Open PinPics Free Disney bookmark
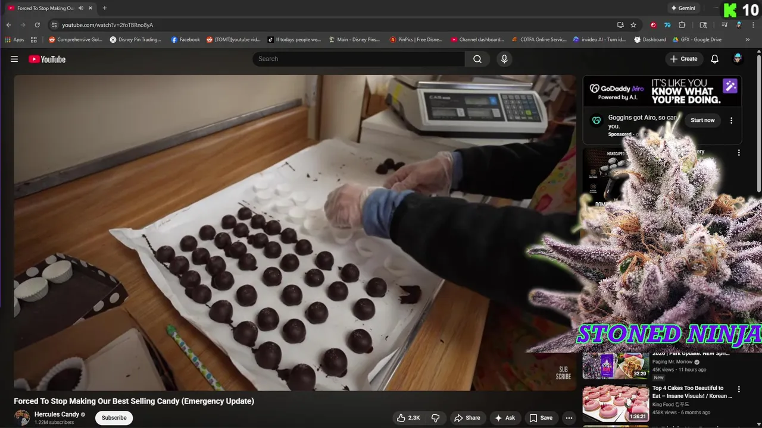Viewport: 762px width, 428px height. [x=416, y=40]
